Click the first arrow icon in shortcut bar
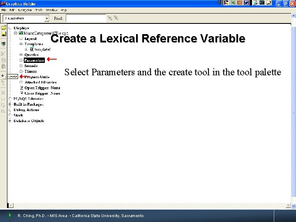 pos(226,2)
